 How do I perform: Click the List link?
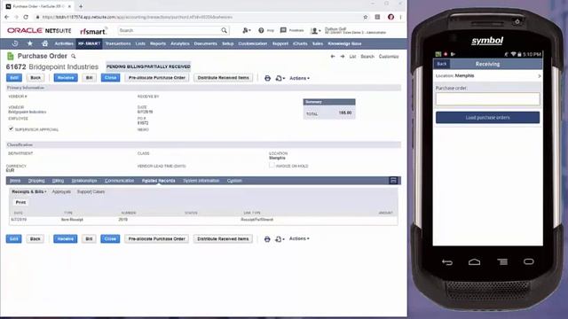352,57
